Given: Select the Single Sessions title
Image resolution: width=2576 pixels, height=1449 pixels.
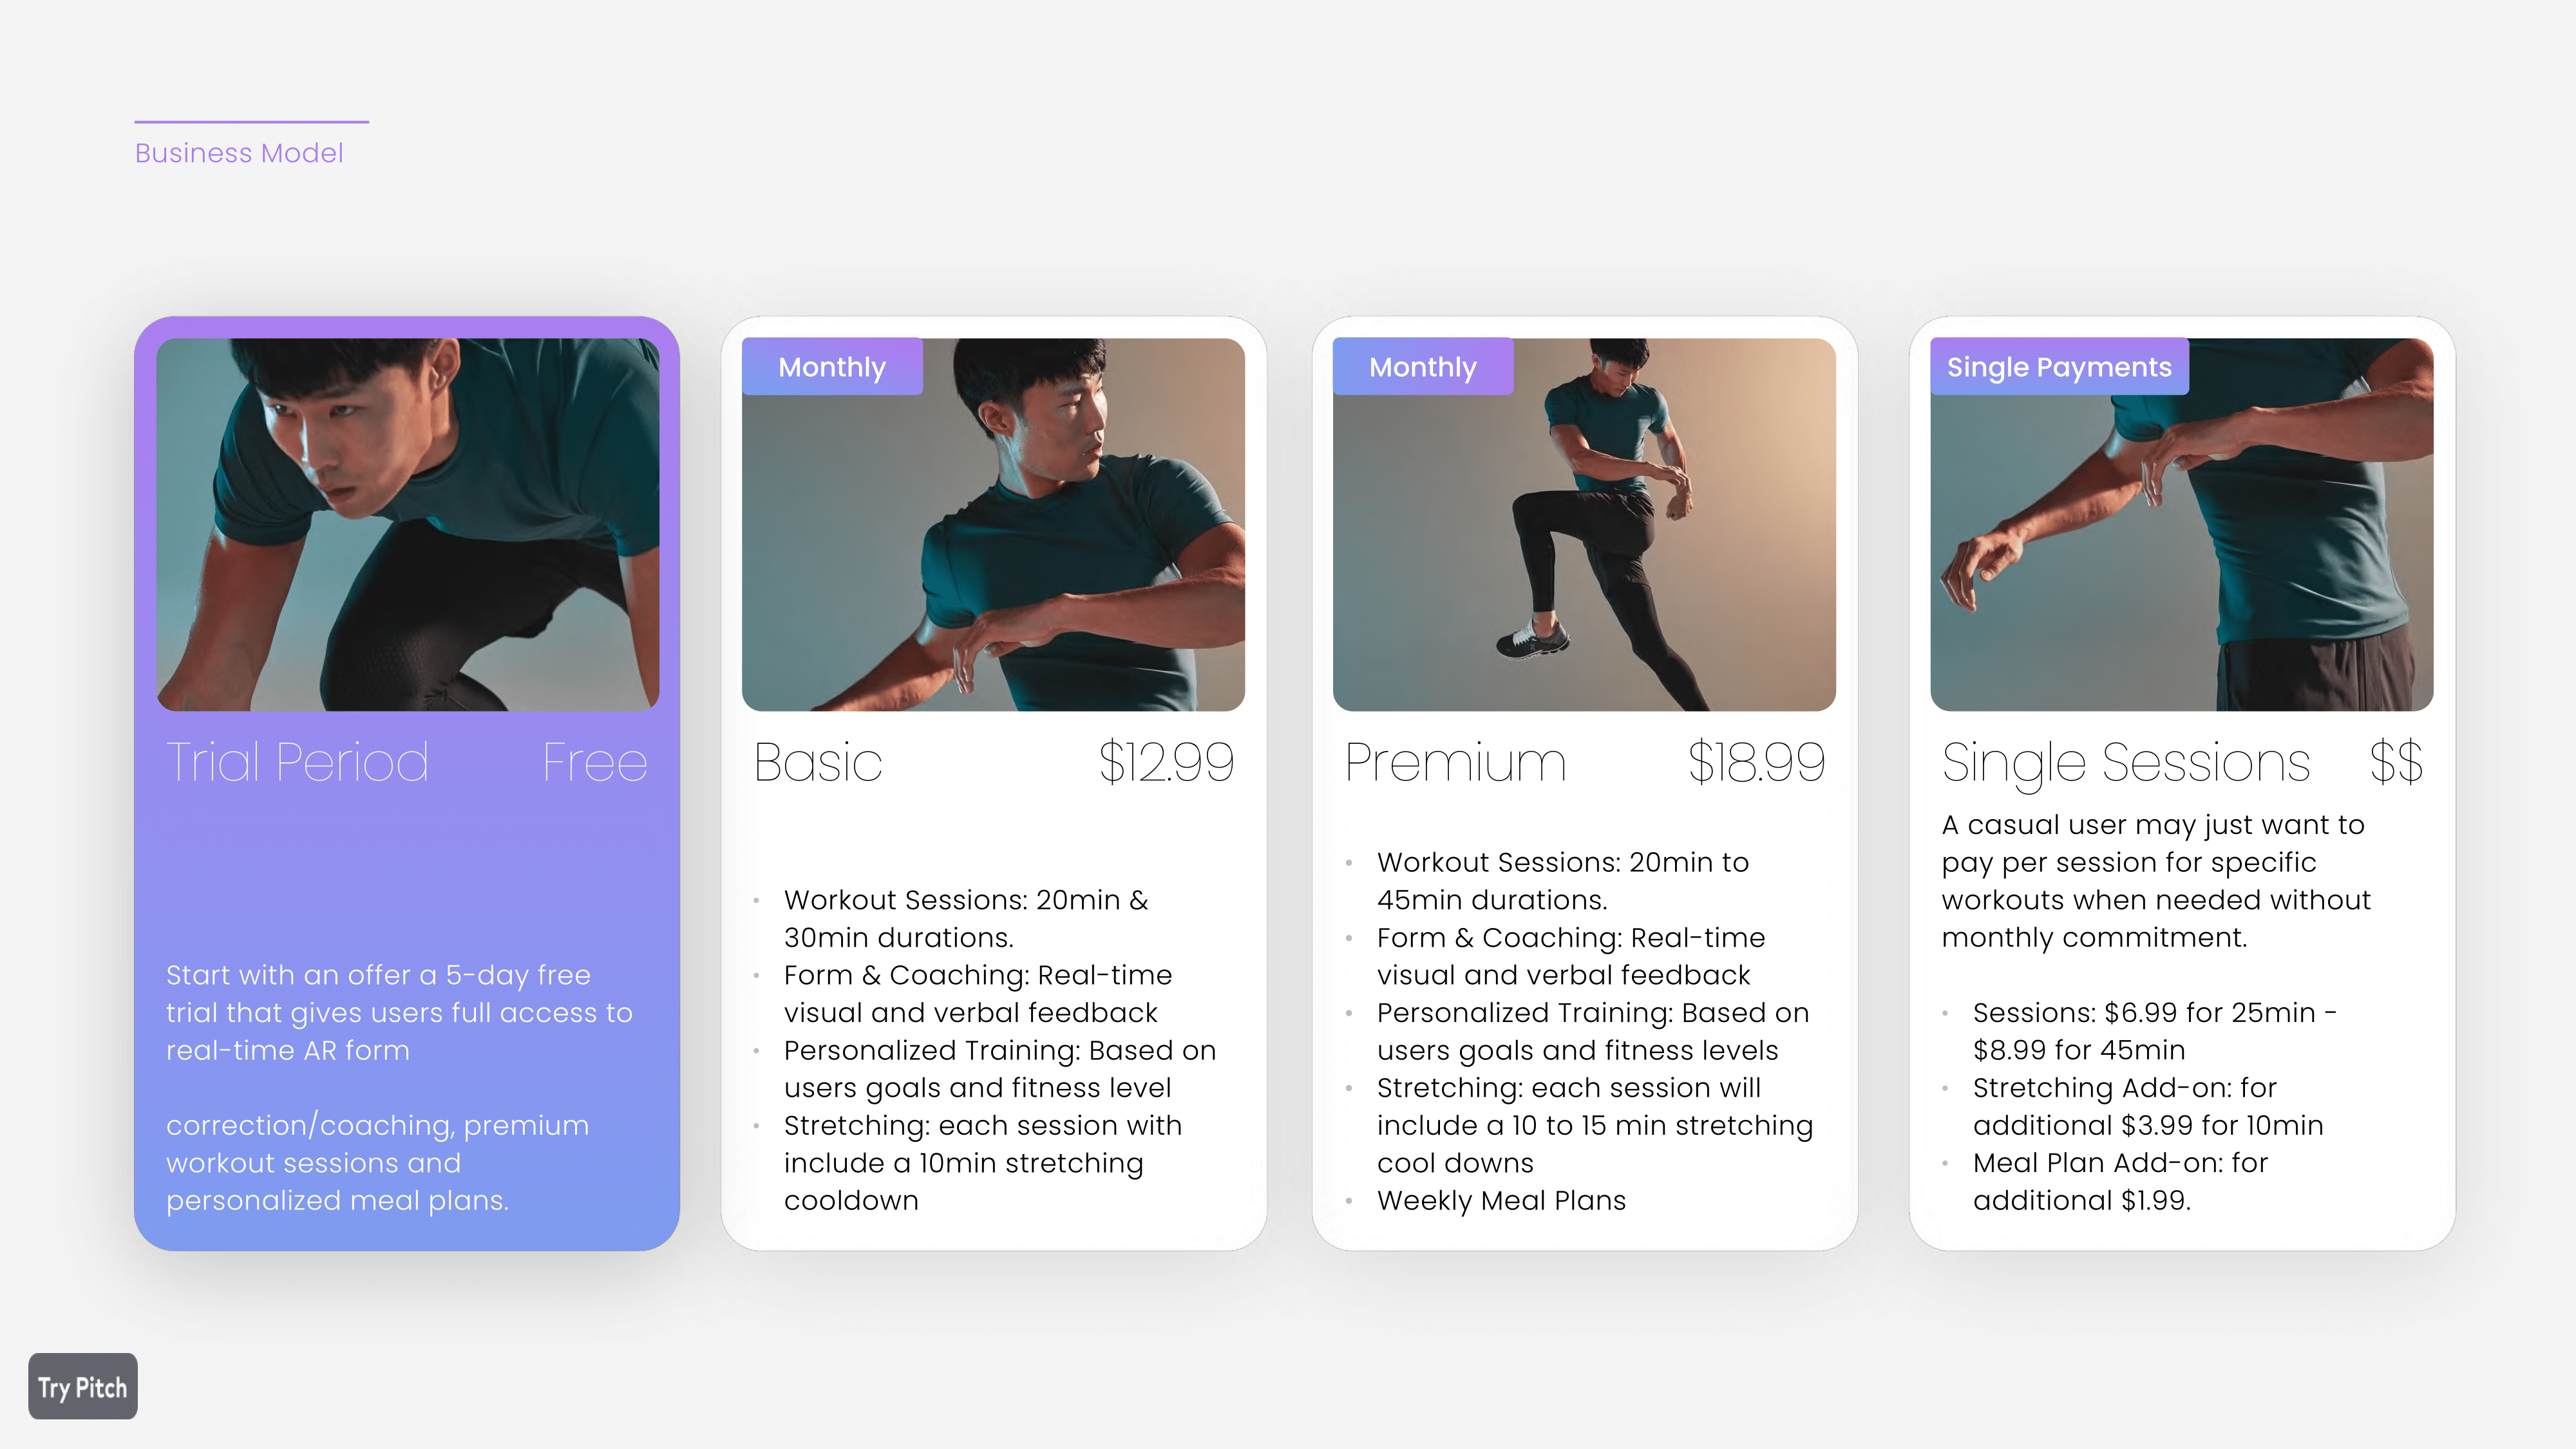Looking at the screenshot, I should tap(2126, 763).
